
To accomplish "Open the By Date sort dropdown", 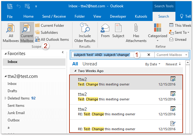I will point(153,64).
